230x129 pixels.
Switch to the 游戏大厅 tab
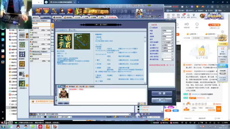coord(36,17)
